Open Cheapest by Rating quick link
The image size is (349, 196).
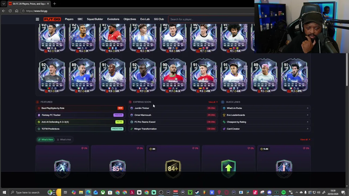(x=266, y=122)
